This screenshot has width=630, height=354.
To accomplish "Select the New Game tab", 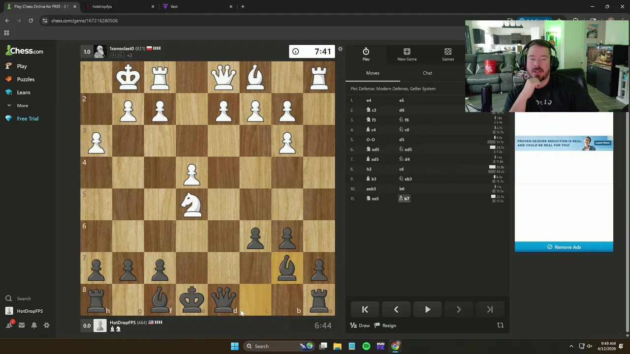I will click(x=407, y=55).
